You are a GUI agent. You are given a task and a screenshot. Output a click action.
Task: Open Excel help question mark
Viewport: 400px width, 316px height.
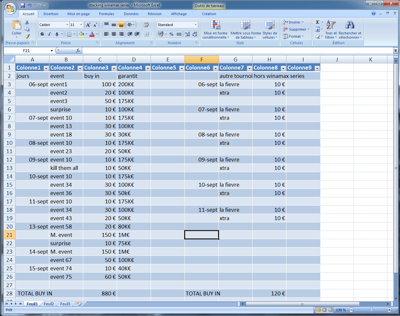pyautogui.click(x=374, y=14)
